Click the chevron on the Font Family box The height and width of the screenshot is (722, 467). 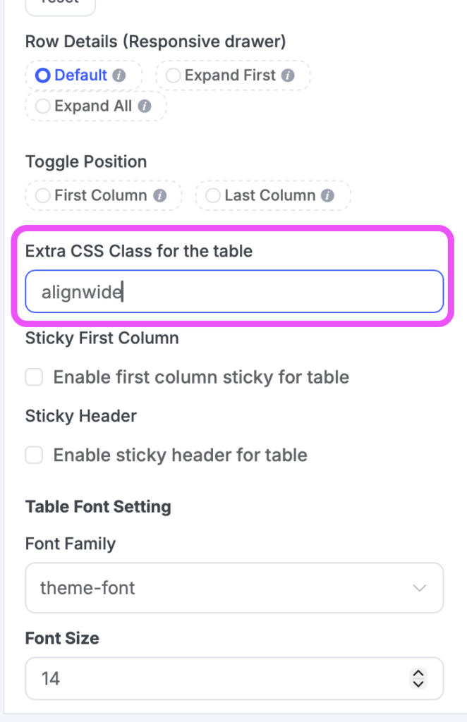pos(420,587)
